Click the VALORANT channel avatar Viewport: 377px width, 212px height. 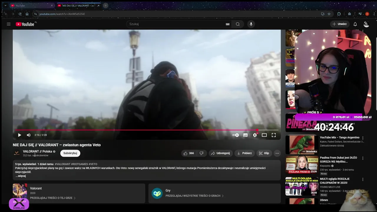point(16,153)
